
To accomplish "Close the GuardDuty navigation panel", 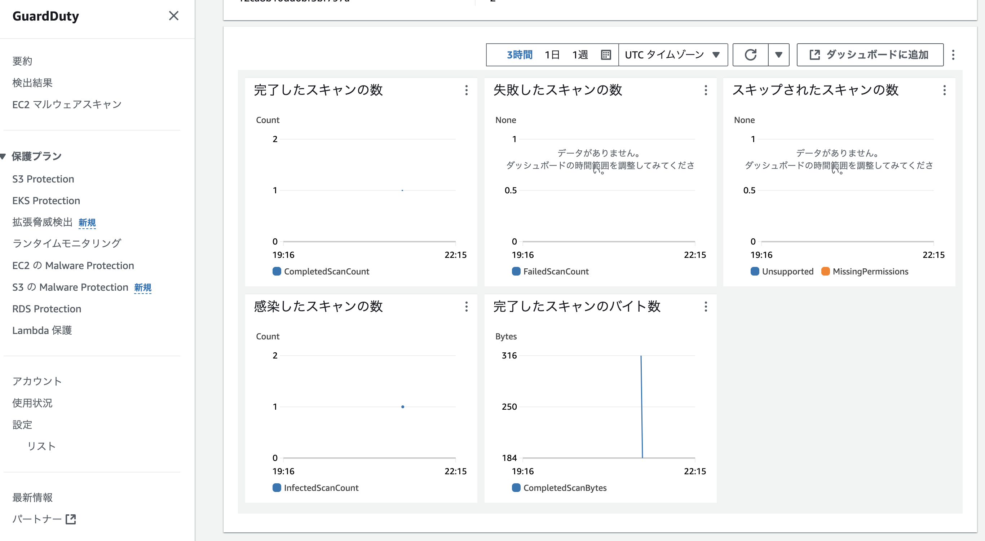I will (173, 16).
